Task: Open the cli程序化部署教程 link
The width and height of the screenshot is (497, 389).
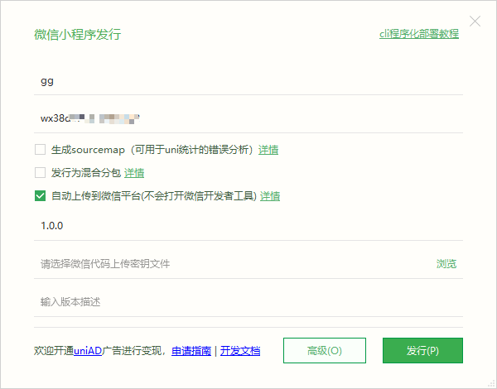Action: coord(419,34)
